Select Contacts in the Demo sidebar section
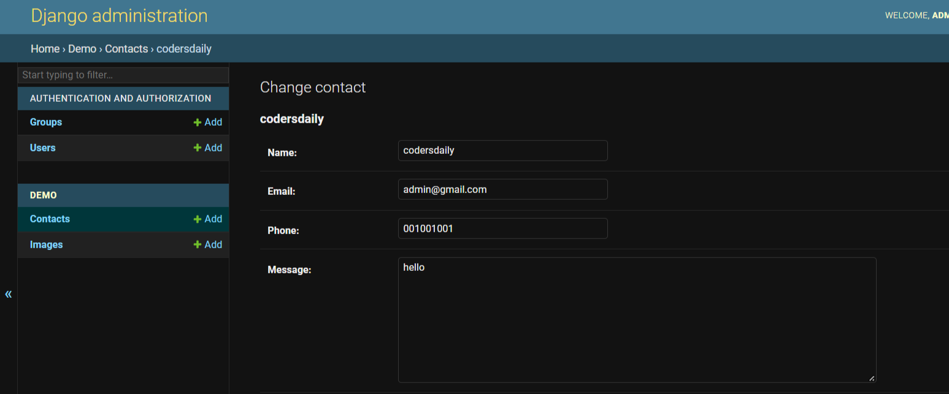Screen dimensions: 949x394 tap(50, 219)
